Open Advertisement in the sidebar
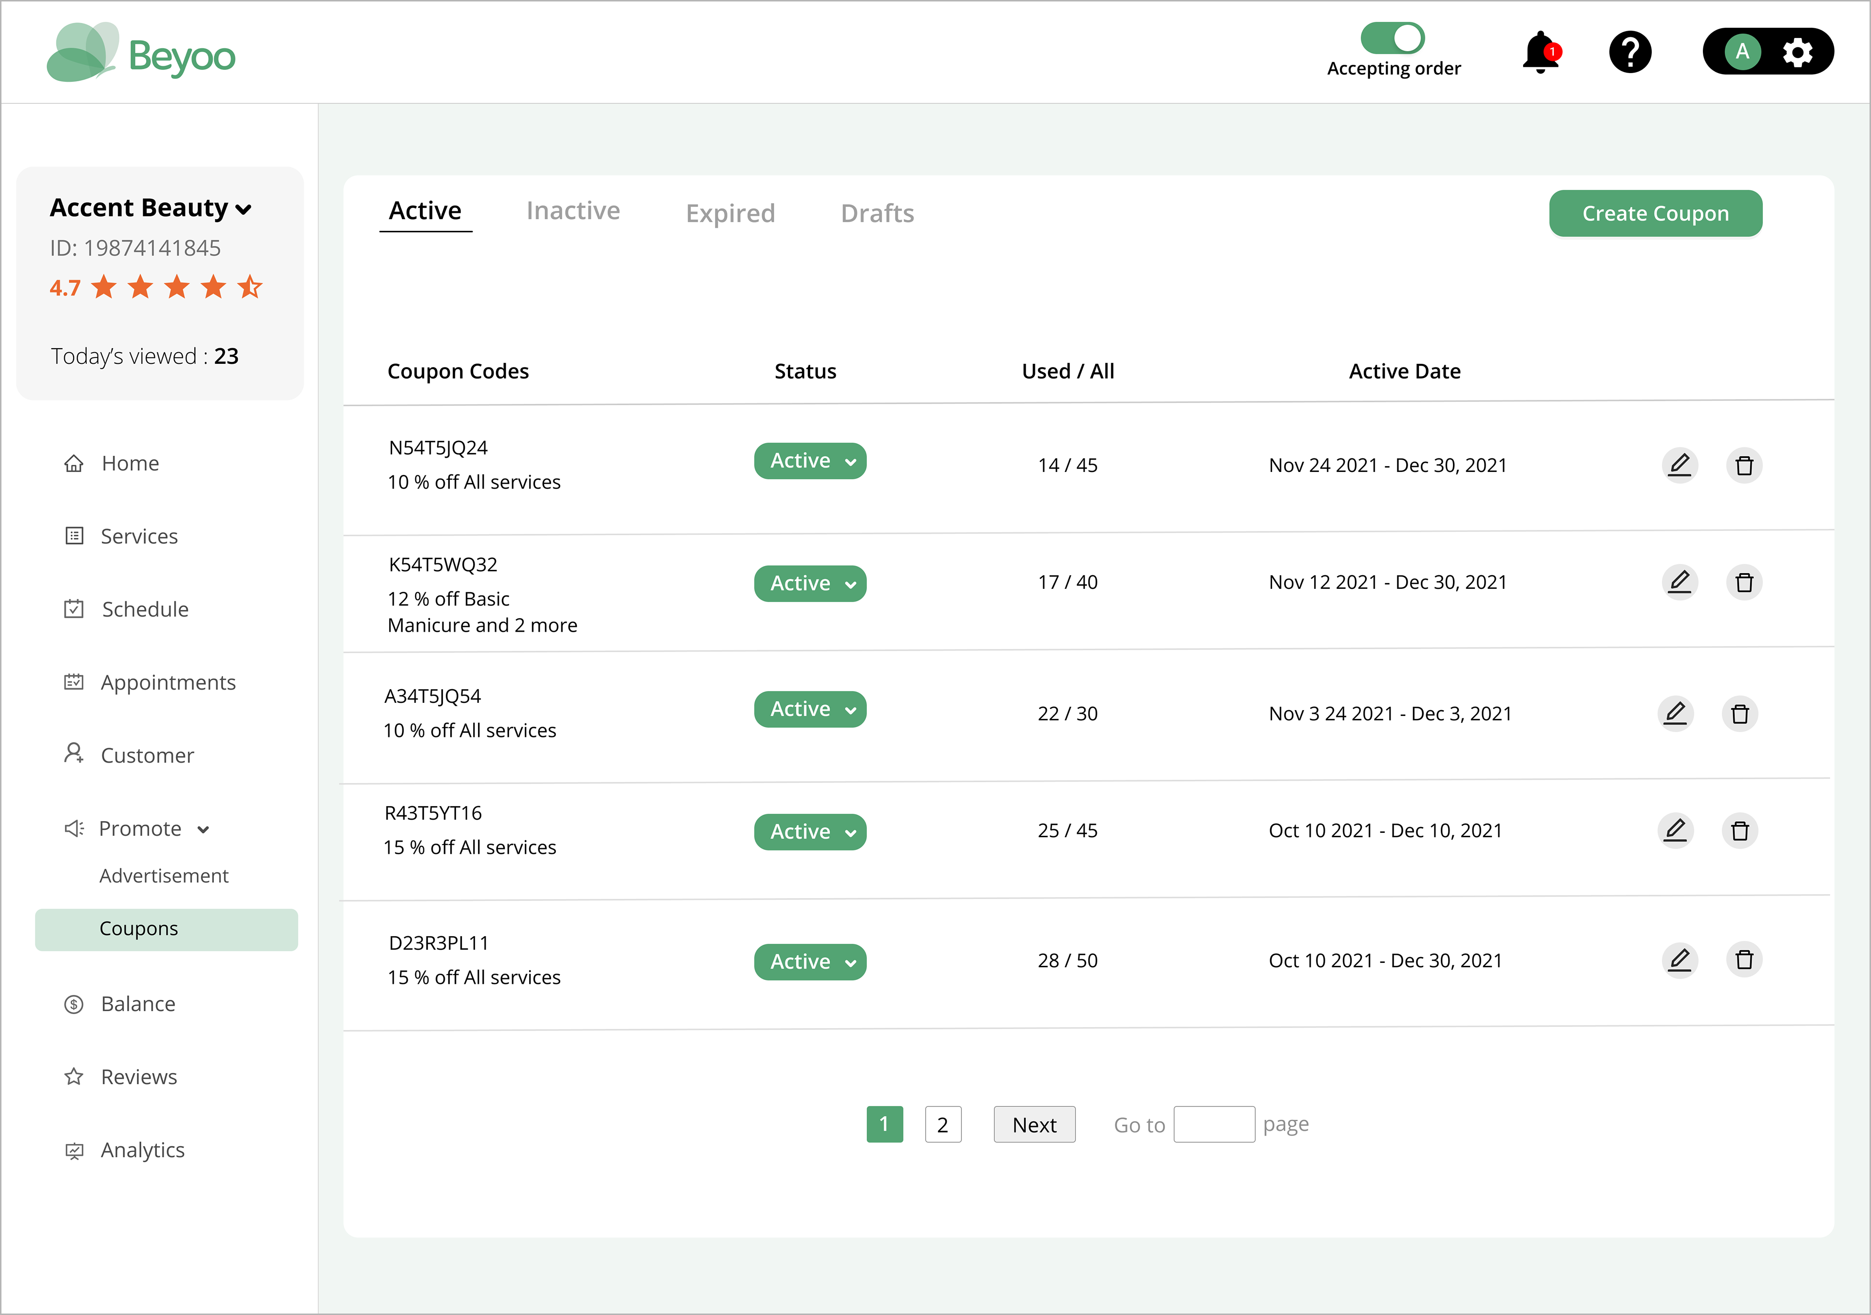1871x1315 pixels. (164, 876)
